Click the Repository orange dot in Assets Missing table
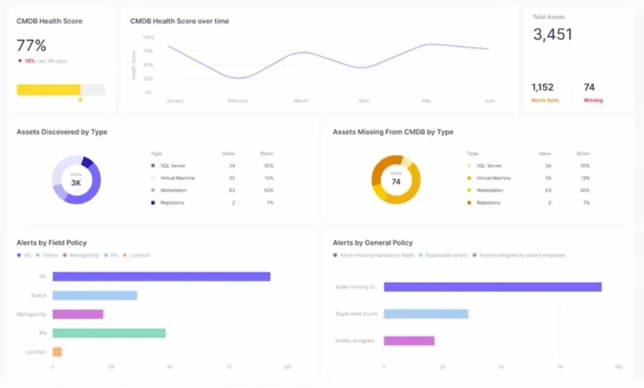The image size is (644, 388). [x=469, y=202]
